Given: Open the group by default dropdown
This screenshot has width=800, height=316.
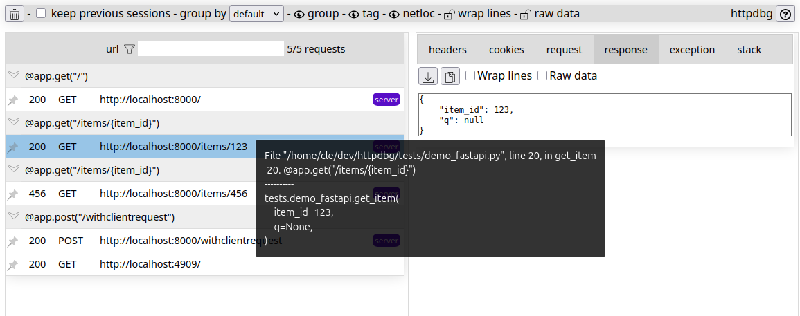Looking at the screenshot, I should tap(257, 14).
